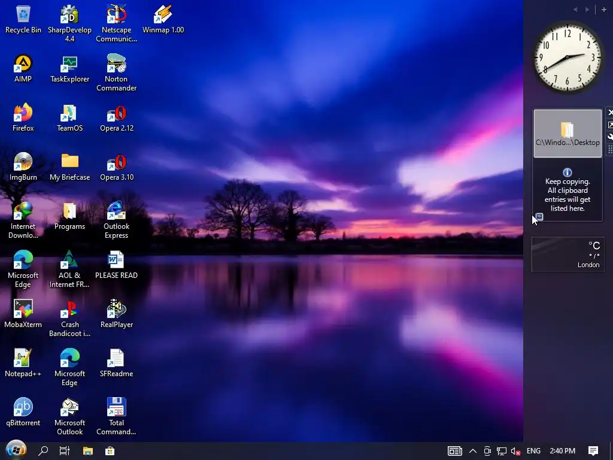Select the Firefox shortcut
The width and height of the screenshot is (613, 460).
[23, 118]
